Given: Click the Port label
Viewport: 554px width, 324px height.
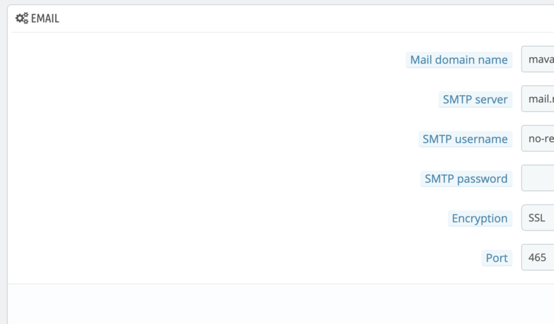Looking at the screenshot, I should pyautogui.click(x=496, y=258).
